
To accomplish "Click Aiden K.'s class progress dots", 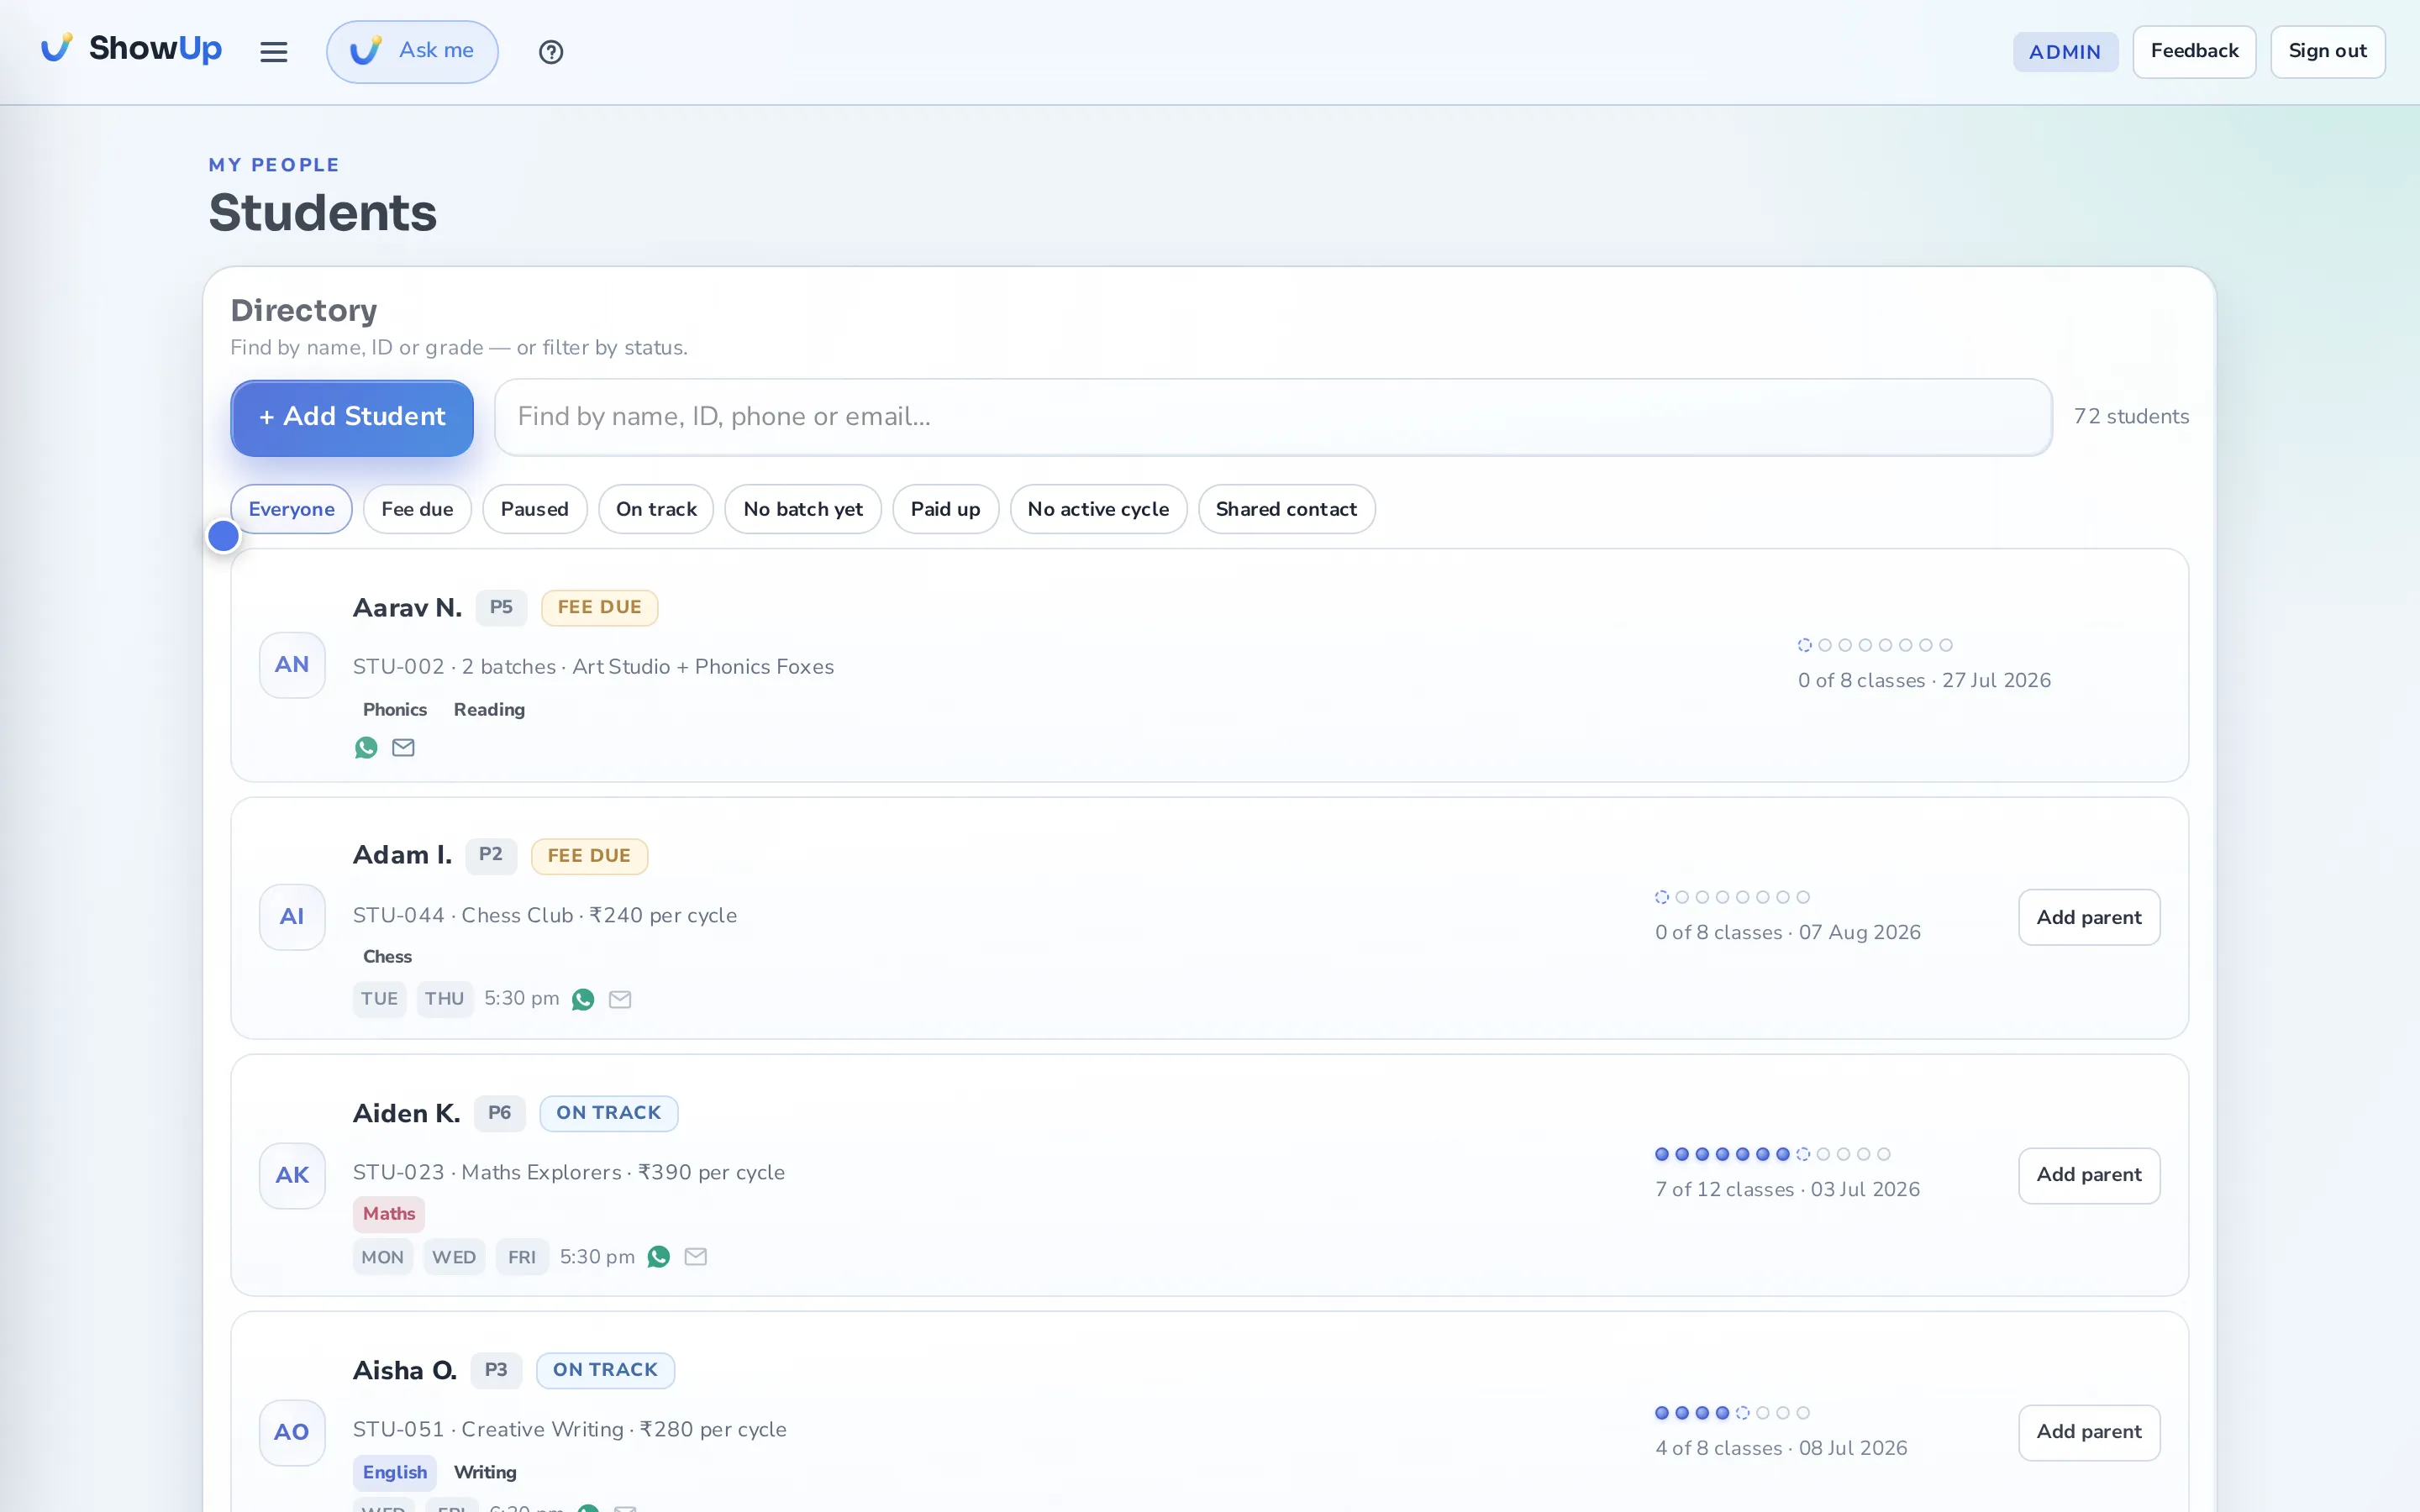I will coord(1772,1154).
